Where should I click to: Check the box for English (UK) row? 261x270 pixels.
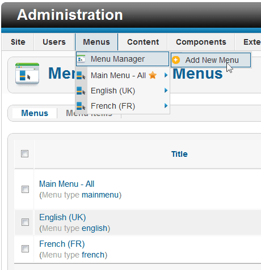point(25,222)
